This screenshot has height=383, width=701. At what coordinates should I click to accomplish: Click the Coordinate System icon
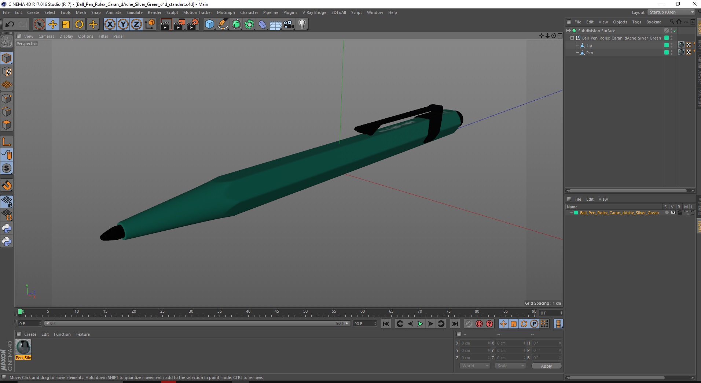tap(150, 25)
